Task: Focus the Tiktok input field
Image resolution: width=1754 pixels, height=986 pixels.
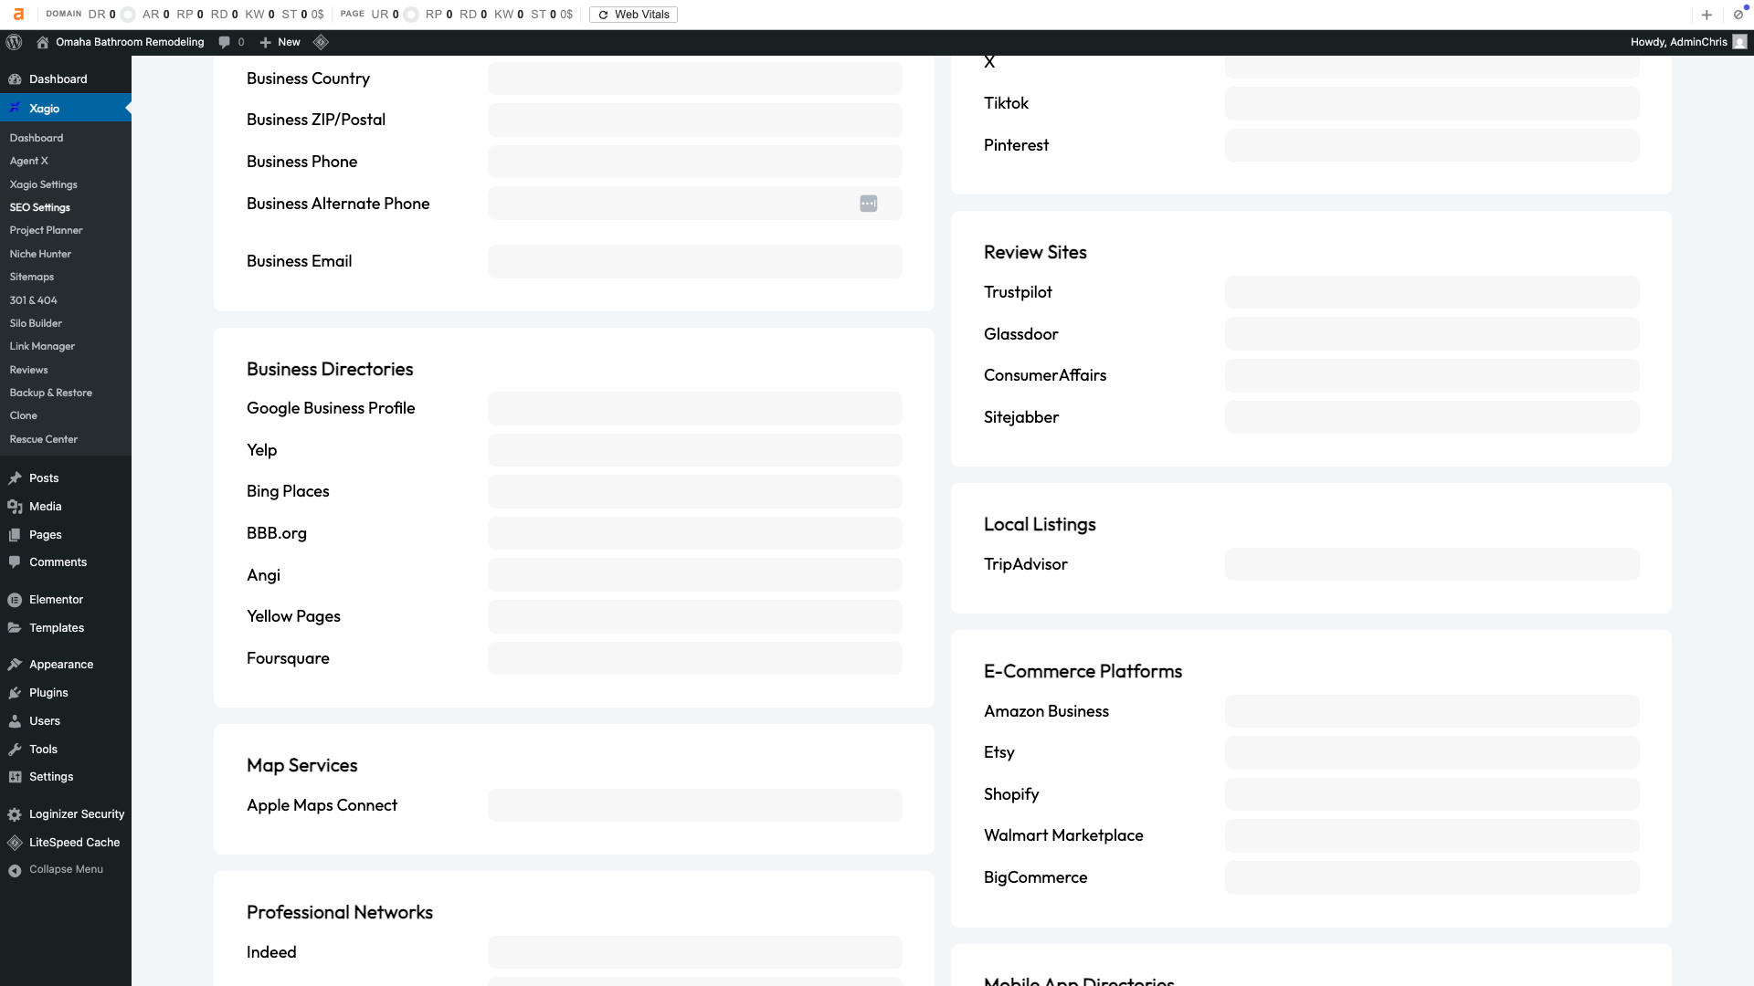Action: coord(1432,103)
